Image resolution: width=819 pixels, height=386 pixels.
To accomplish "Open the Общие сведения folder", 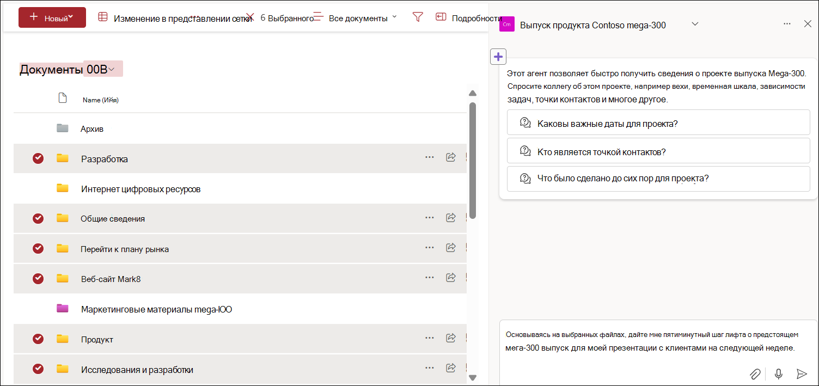I will tap(113, 219).
